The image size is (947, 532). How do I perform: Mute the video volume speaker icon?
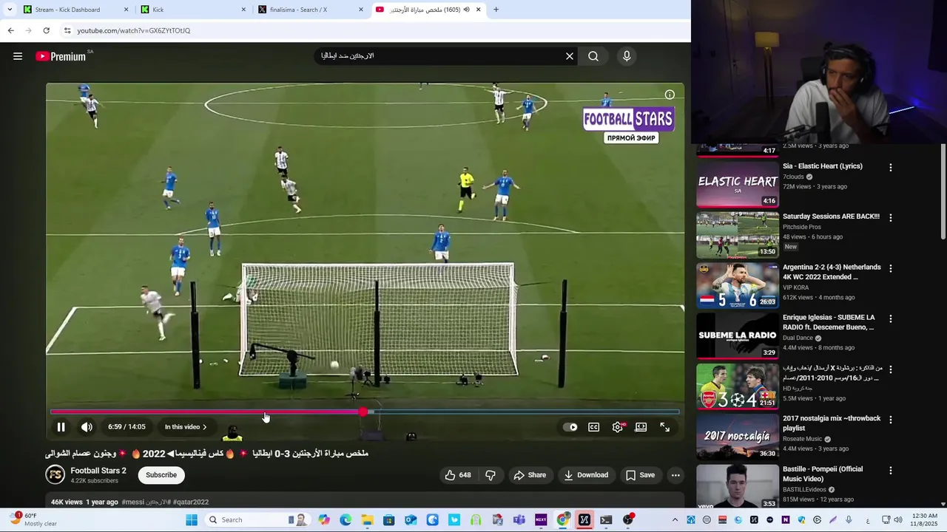pyautogui.click(x=87, y=427)
